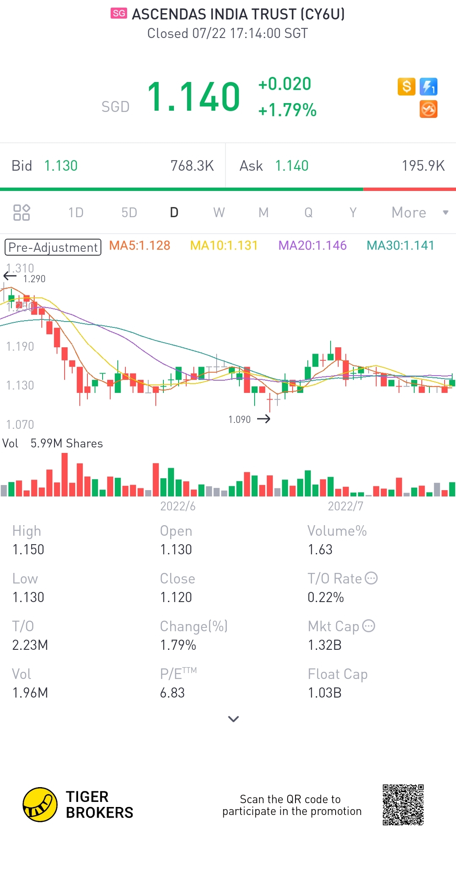456x875 pixels.
Task: Select the Q quarterly chart tab
Action: point(309,213)
